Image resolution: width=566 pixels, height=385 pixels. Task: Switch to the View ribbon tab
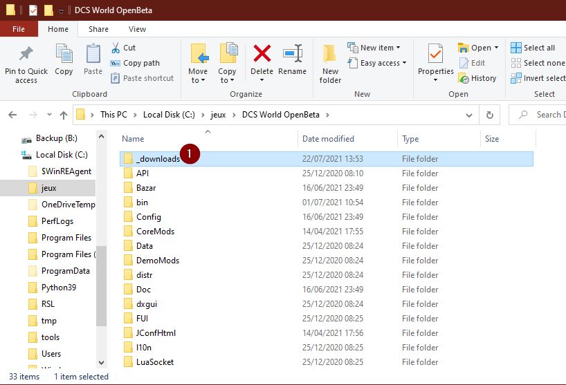point(137,29)
